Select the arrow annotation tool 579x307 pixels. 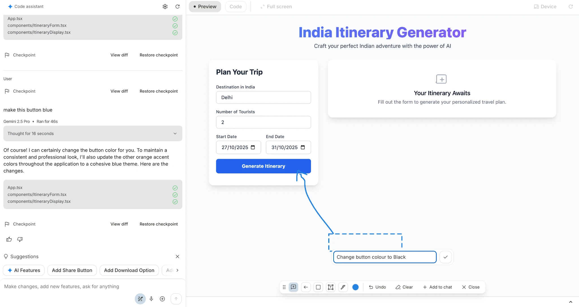(306, 287)
